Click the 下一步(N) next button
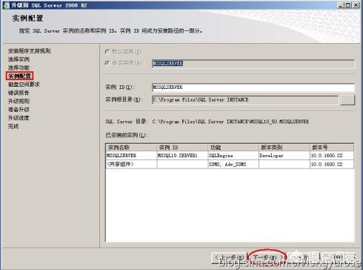Viewport: 363px width, 270px height. [x=267, y=257]
